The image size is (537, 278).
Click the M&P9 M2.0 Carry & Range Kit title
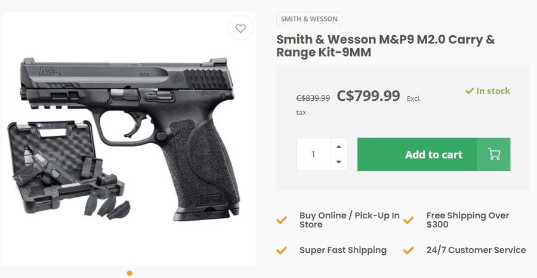[385, 46]
